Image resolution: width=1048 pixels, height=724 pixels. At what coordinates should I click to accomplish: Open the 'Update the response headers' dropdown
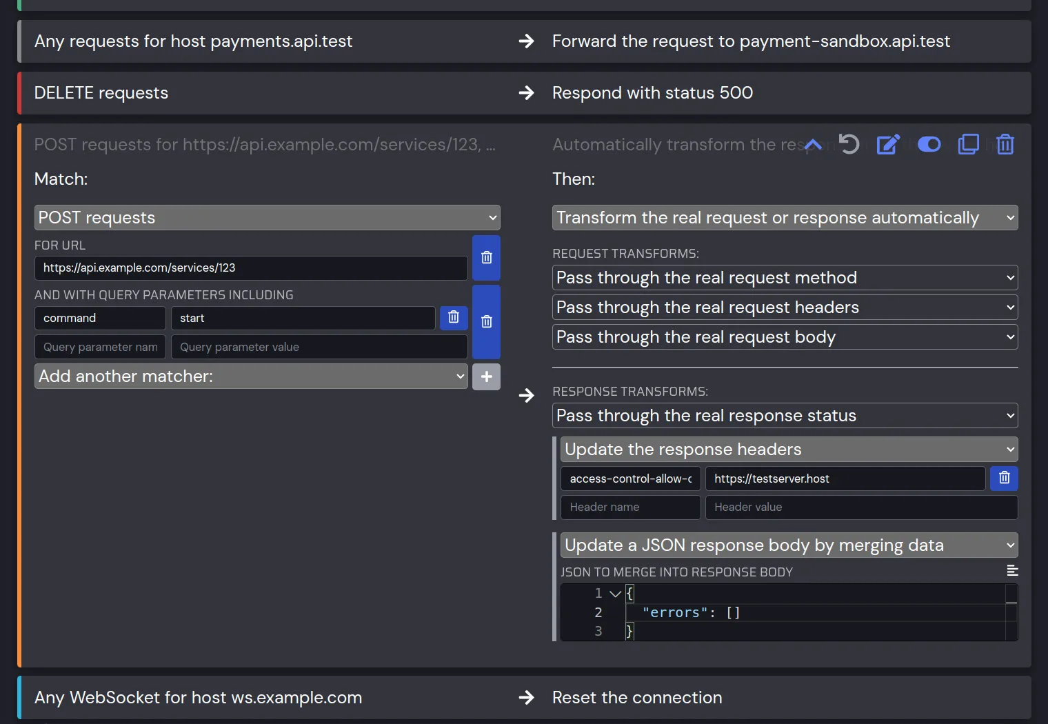click(x=789, y=450)
